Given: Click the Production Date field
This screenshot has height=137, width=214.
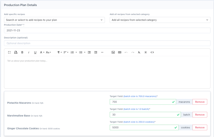Looking at the screenshot, I should coord(107,30).
